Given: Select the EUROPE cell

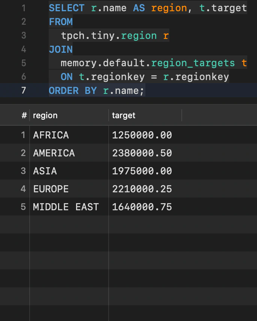Looking at the screenshot, I should (x=69, y=189).
